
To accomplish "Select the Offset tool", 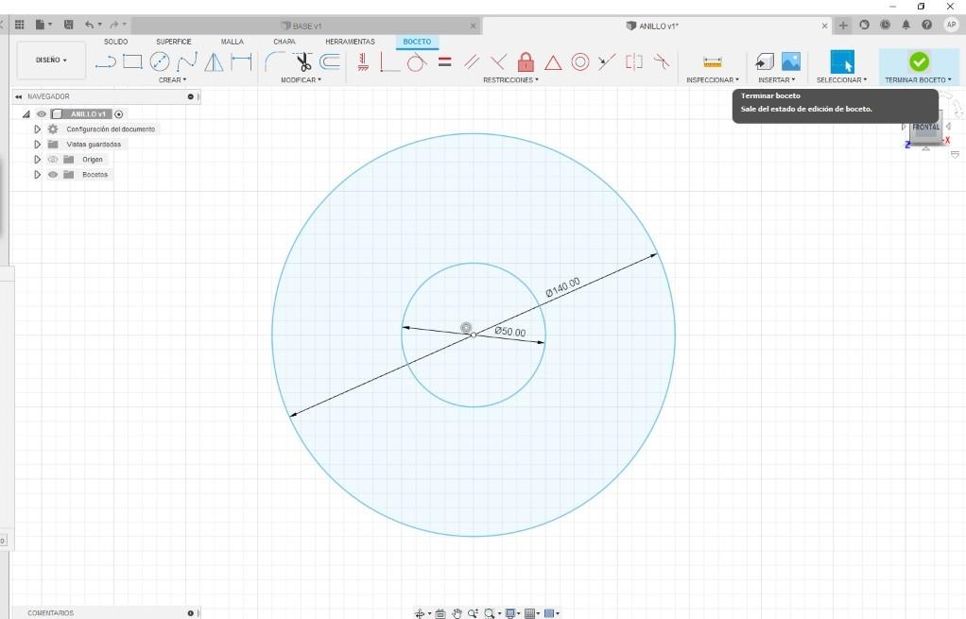I will [x=330, y=61].
